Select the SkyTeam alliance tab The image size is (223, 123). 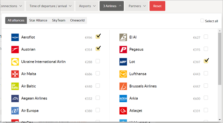coord(59,20)
